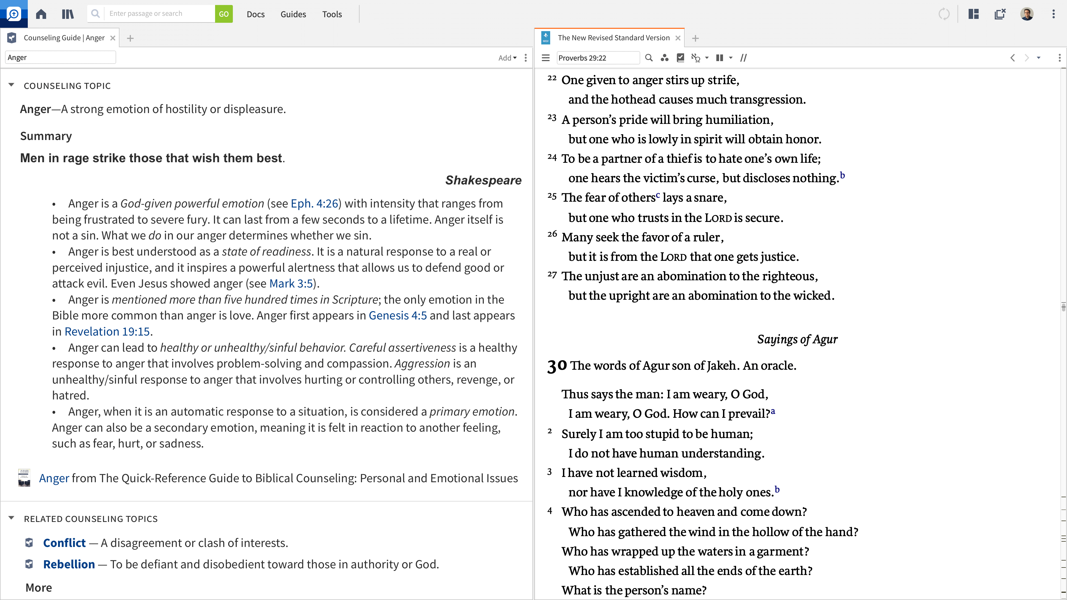Screen dimensions: 1067x600
Task: Open Bible table of contents hamburger icon
Action: click(545, 58)
